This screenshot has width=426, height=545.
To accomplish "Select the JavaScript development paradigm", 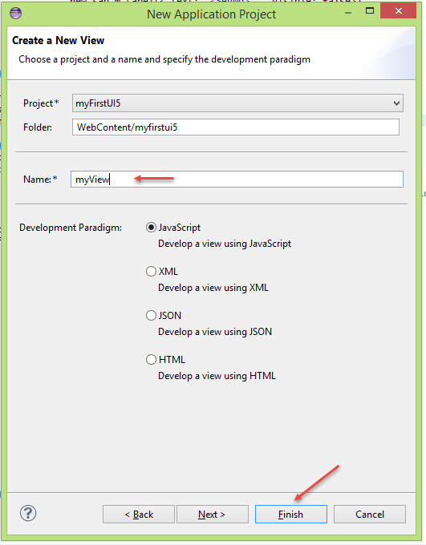I will click(151, 228).
